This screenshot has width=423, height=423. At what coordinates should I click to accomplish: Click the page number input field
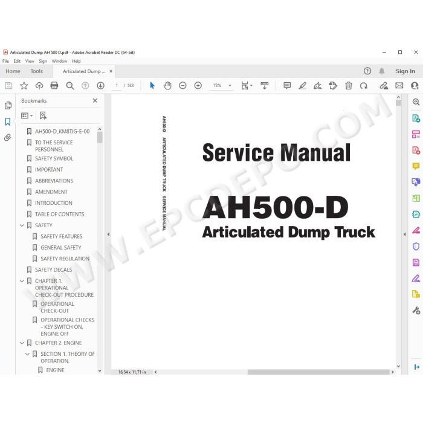click(x=117, y=86)
